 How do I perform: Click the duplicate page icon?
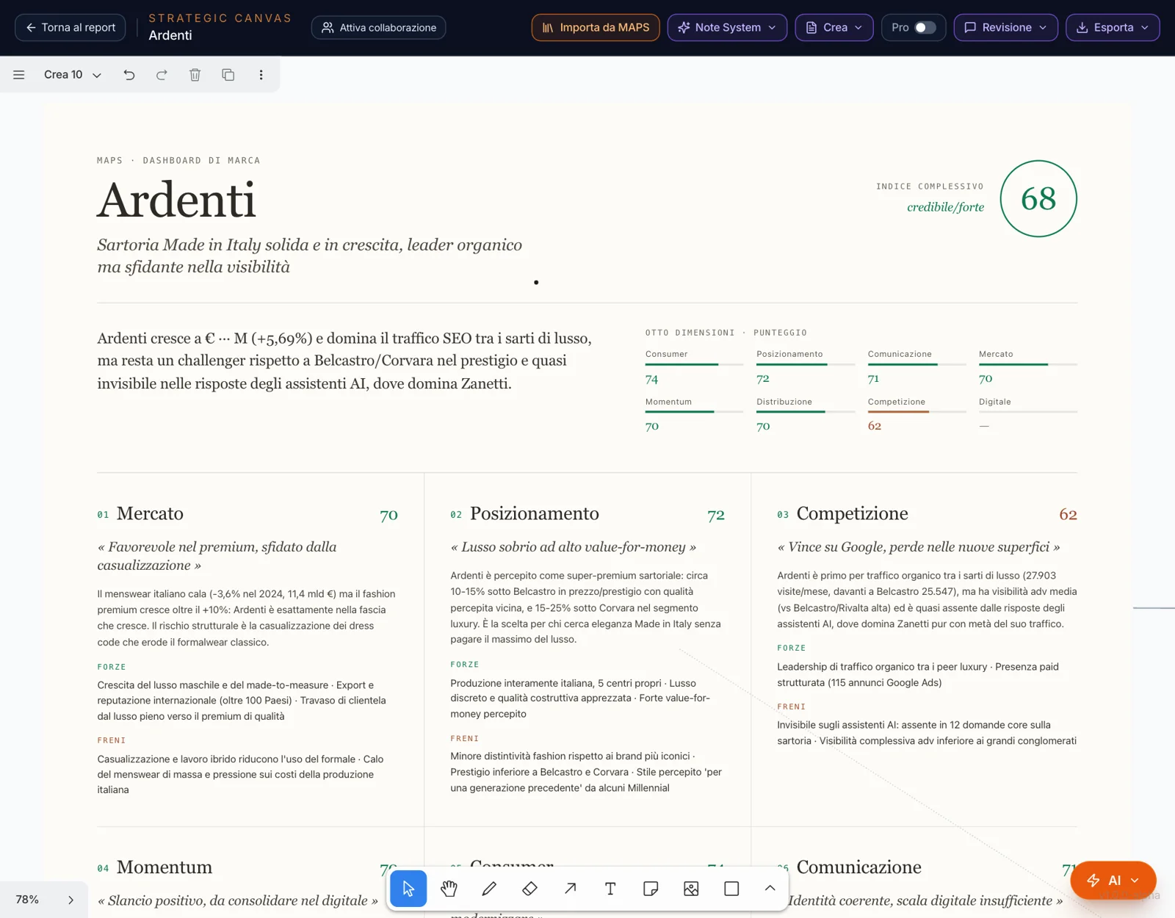[228, 75]
